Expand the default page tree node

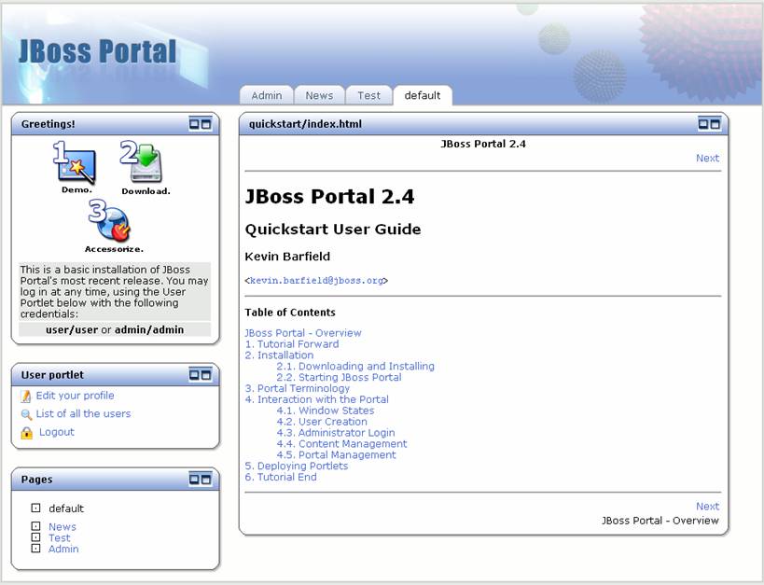35,508
